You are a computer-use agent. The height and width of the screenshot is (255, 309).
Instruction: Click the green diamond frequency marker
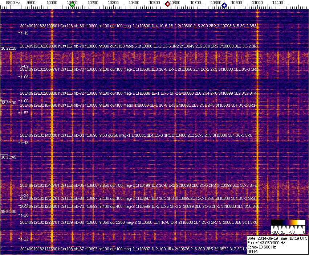click(x=72, y=5)
